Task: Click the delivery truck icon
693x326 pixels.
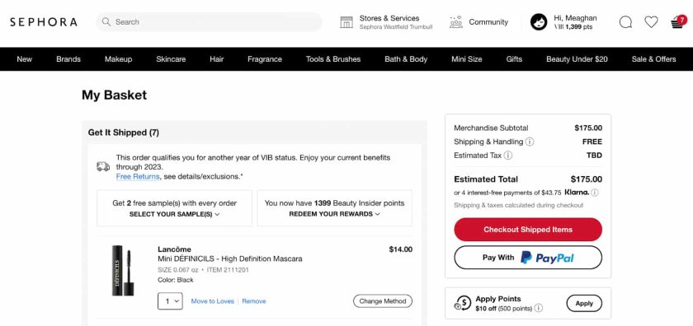Action: pyautogui.click(x=103, y=166)
